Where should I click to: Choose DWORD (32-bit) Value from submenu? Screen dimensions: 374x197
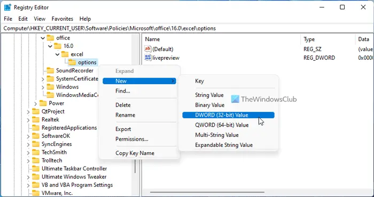tap(228, 115)
